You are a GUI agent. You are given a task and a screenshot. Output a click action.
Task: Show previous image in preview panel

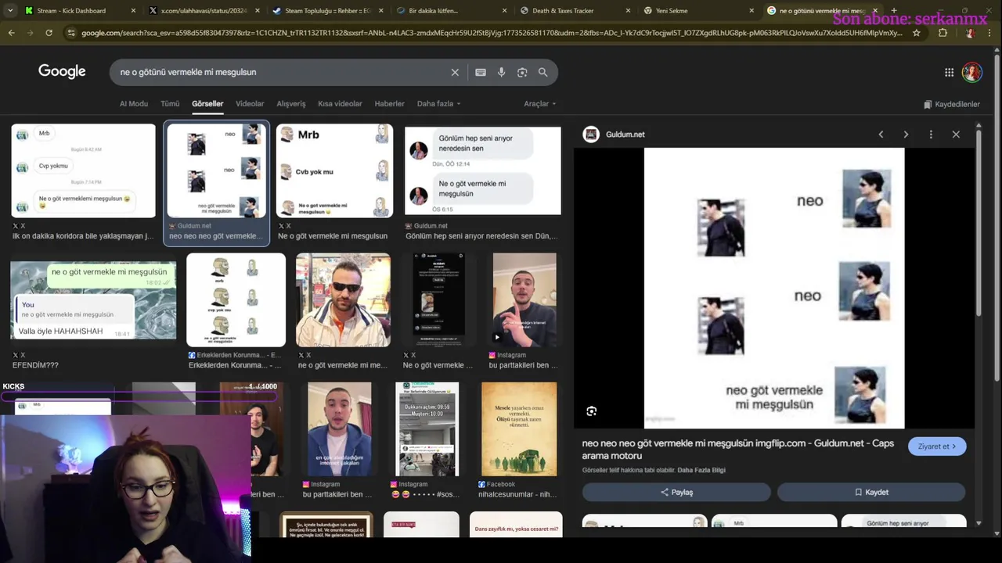click(x=881, y=134)
